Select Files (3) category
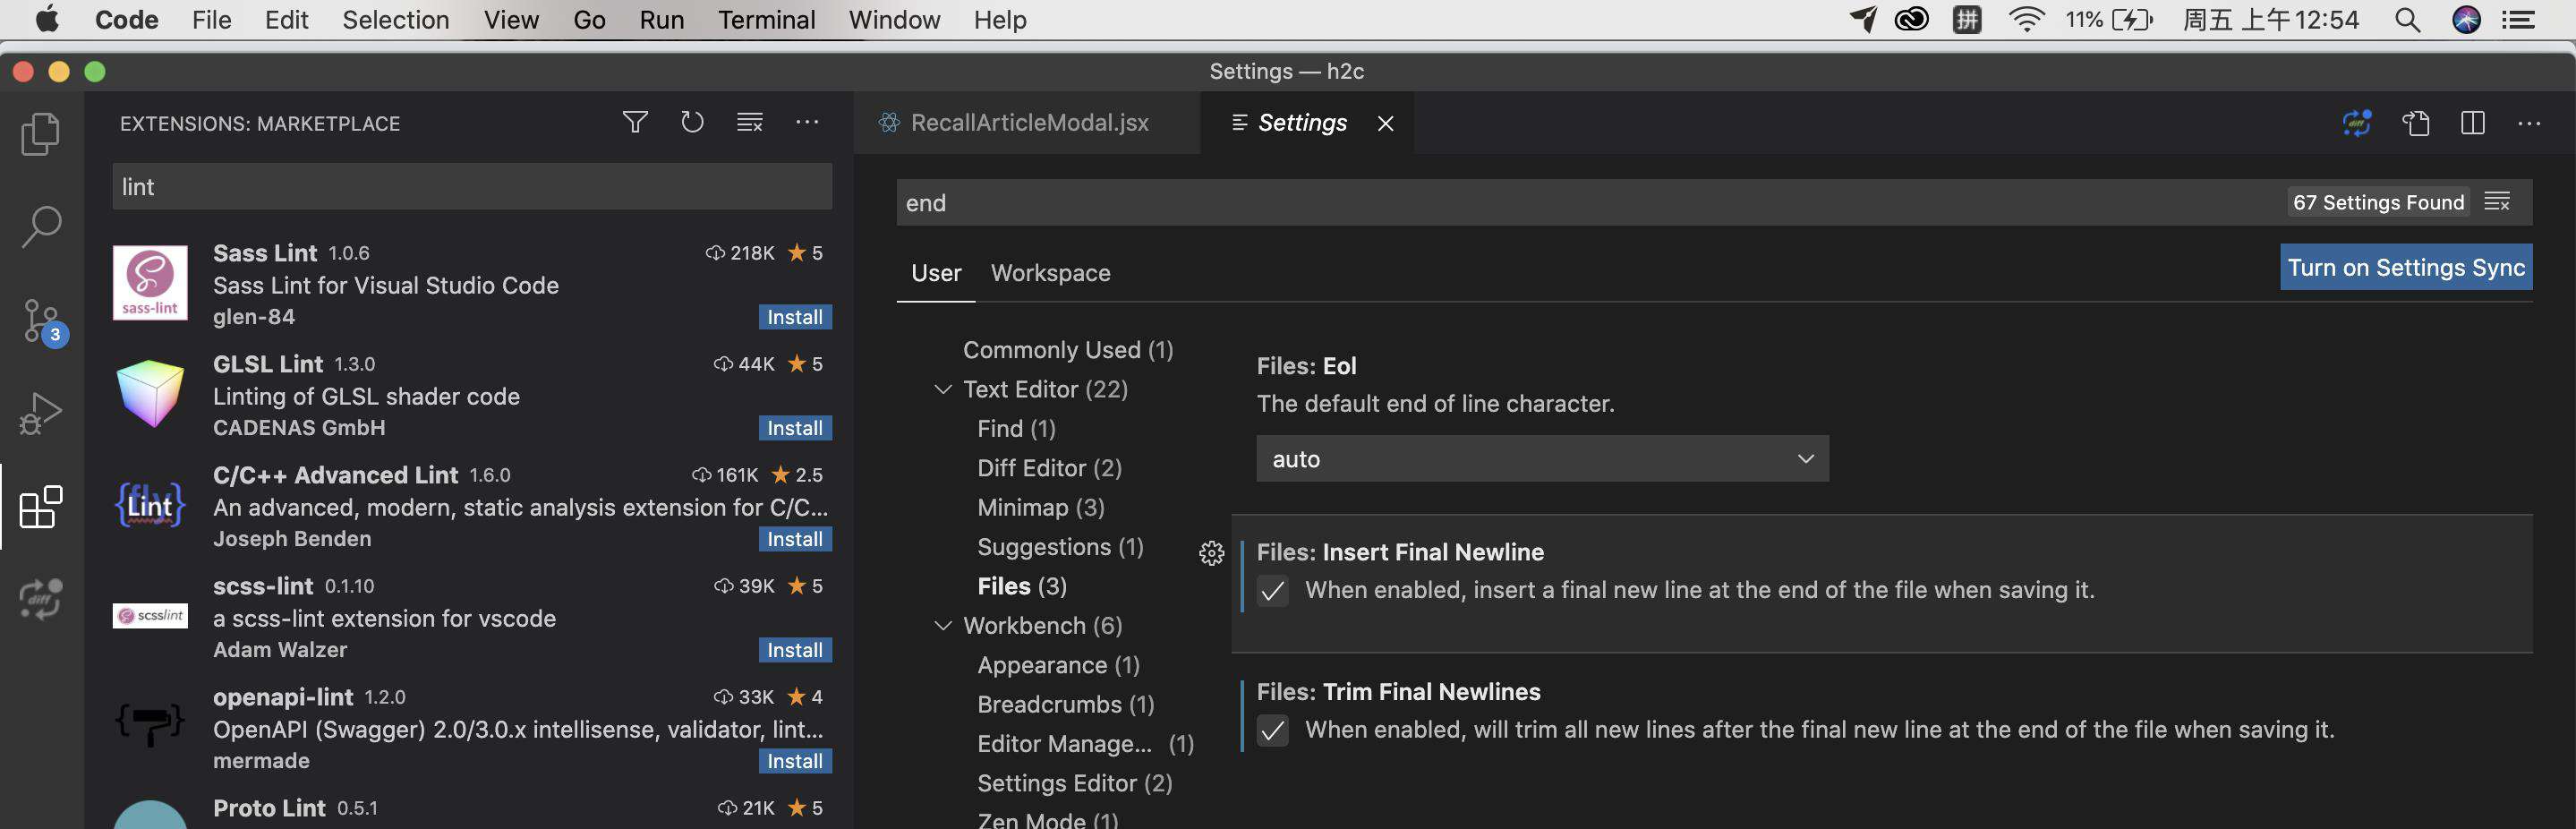This screenshot has width=2576, height=829. coord(1022,586)
